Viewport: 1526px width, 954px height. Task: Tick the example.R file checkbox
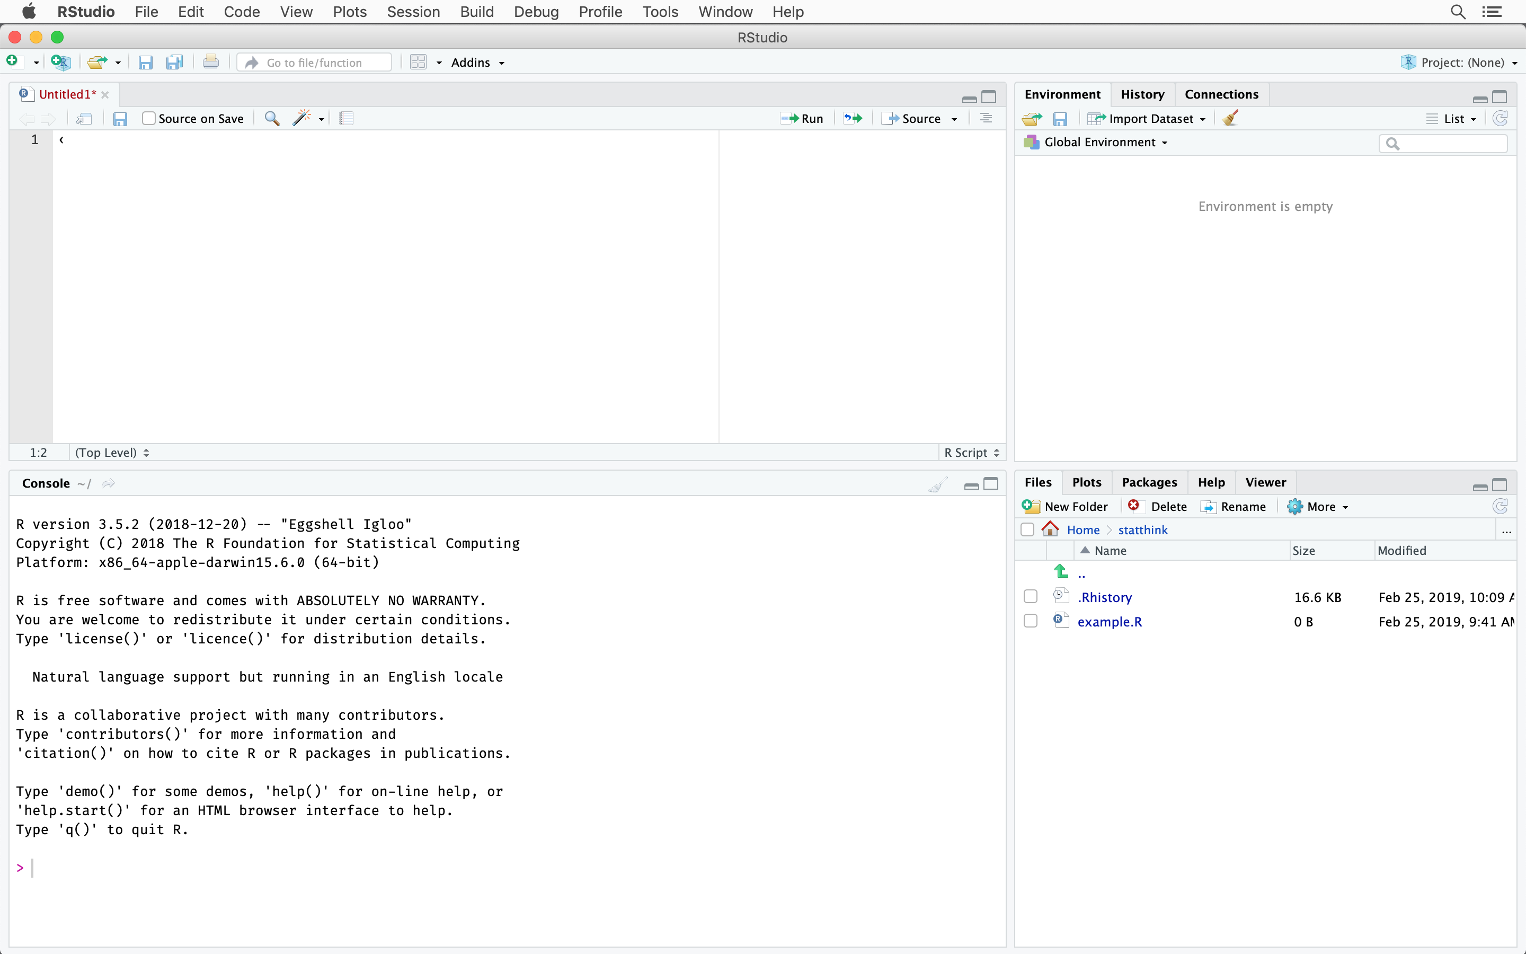tap(1031, 622)
